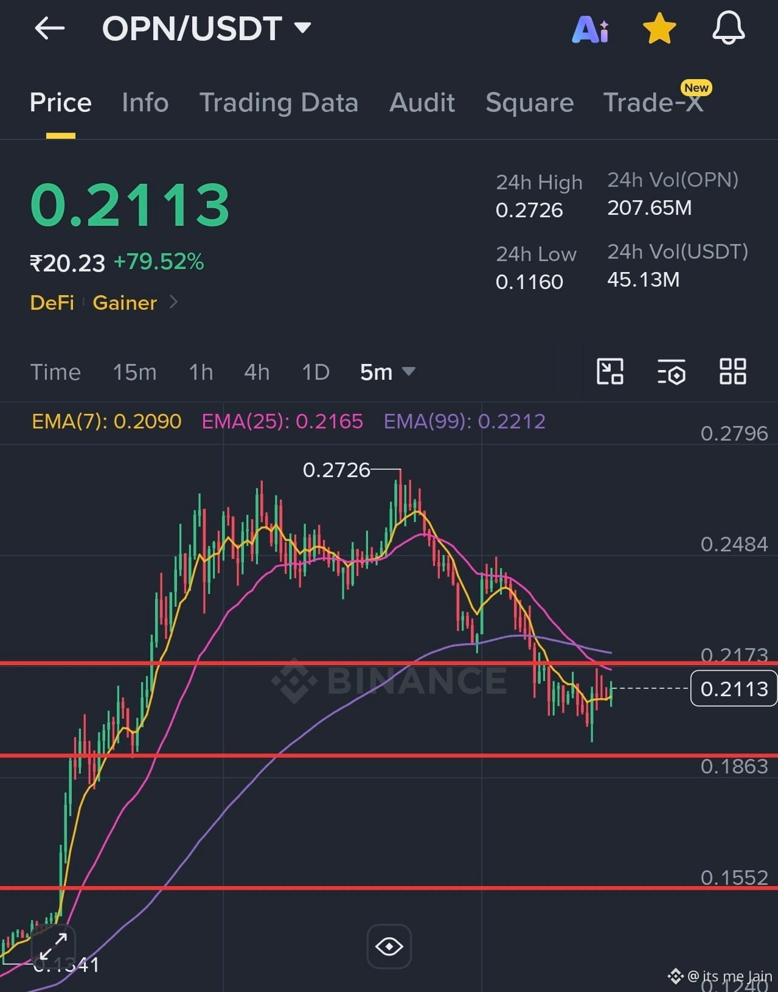Screen dimensions: 778x992
Task: Tap the 0.2726 chart high marker
Action: click(x=336, y=470)
